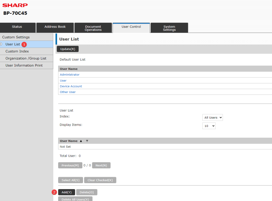Sort User Name column descending
This screenshot has height=201, width=272.
[87, 141]
